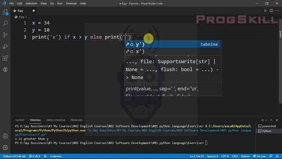
Task: Open the Explorer view in activity bar
Action: (5, 12)
